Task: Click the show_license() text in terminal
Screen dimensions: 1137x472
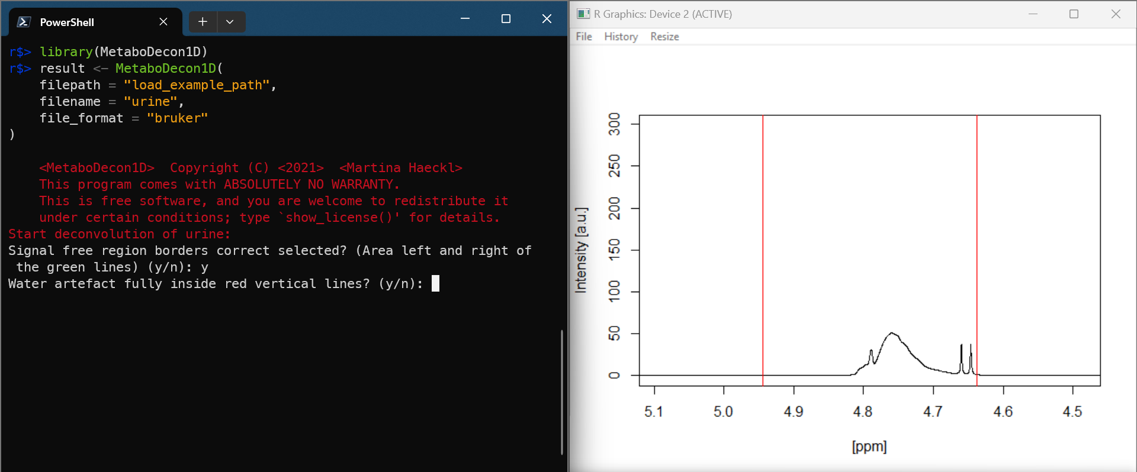Action: pos(339,218)
